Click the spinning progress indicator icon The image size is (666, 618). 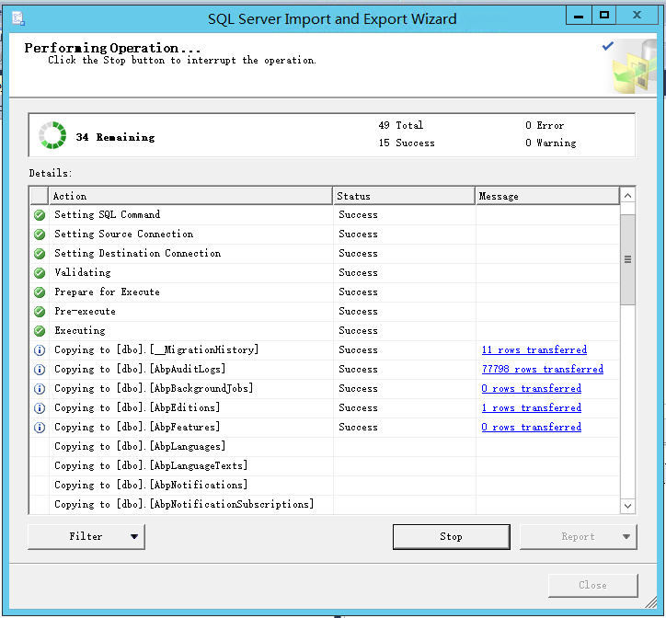click(52, 135)
